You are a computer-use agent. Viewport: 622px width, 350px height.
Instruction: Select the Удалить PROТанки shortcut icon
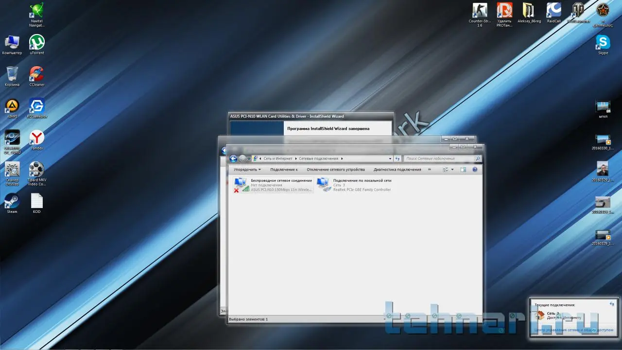(x=504, y=15)
